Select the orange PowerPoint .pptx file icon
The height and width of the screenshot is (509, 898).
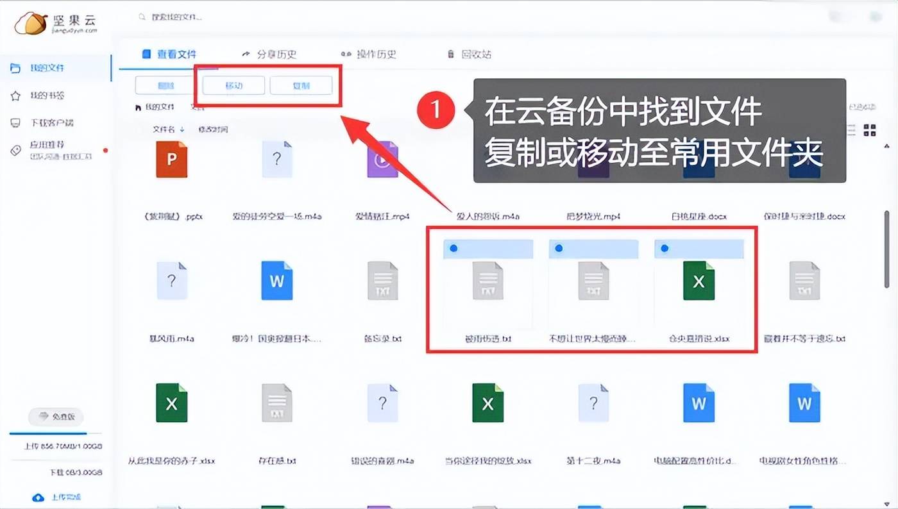[x=172, y=159]
